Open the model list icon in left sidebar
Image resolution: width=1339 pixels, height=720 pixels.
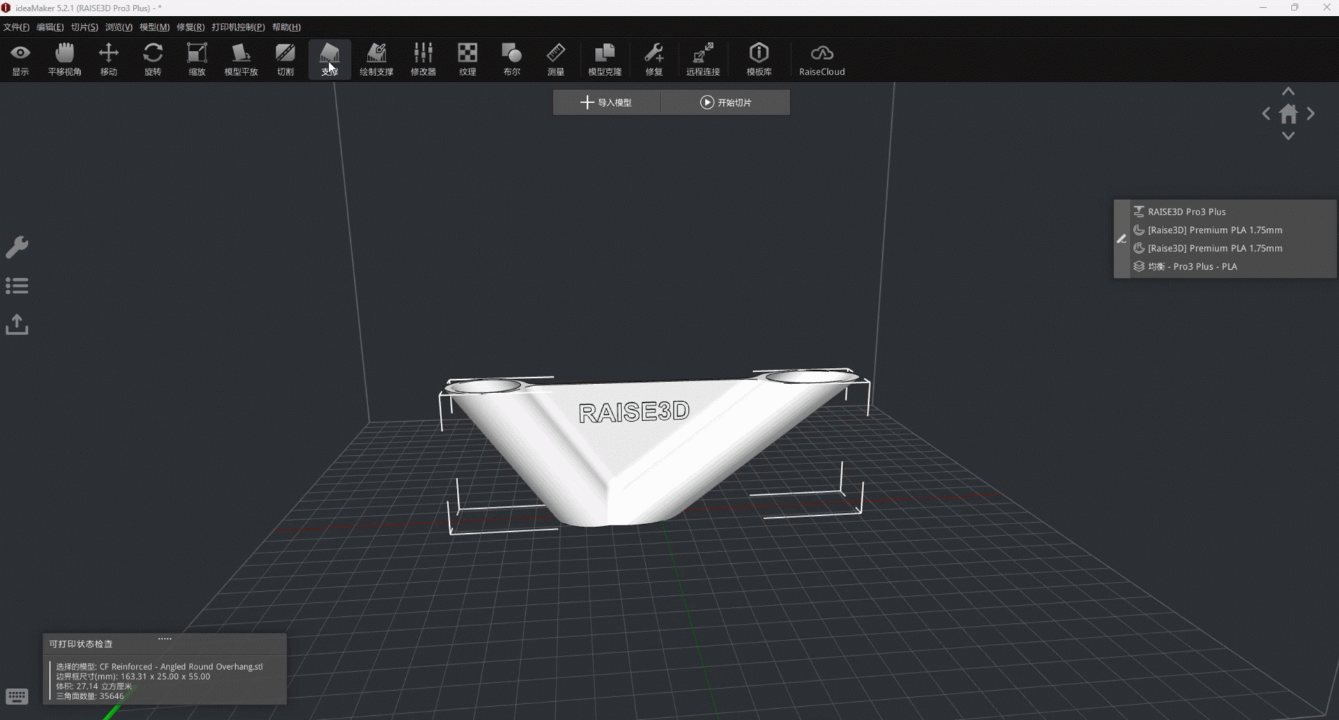pos(17,286)
